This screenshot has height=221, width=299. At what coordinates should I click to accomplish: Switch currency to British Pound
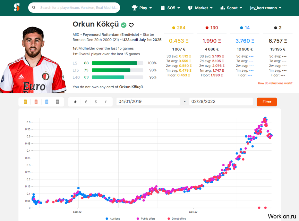pos(106,102)
